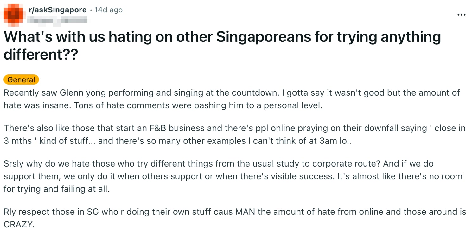Image resolution: width=472 pixels, height=235 pixels.
Task: Click the post title's first line
Action: coord(222,37)
